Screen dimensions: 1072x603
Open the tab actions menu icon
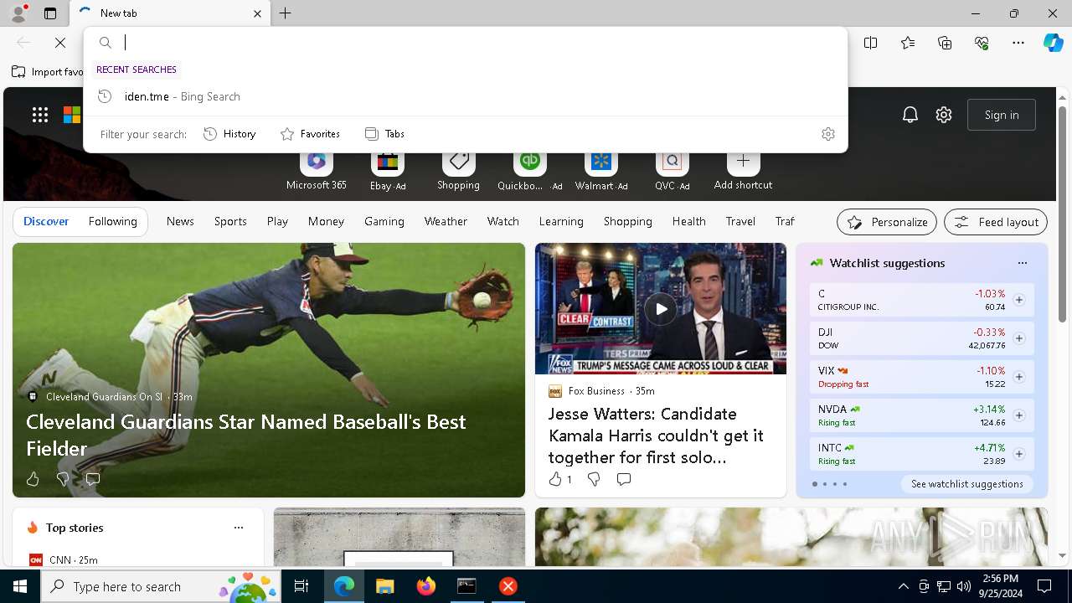pos(50,13)
